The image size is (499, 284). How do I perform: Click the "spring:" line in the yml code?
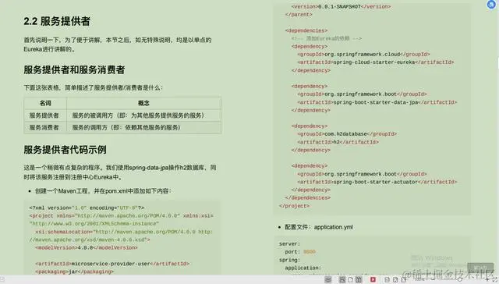pos(289,260)
